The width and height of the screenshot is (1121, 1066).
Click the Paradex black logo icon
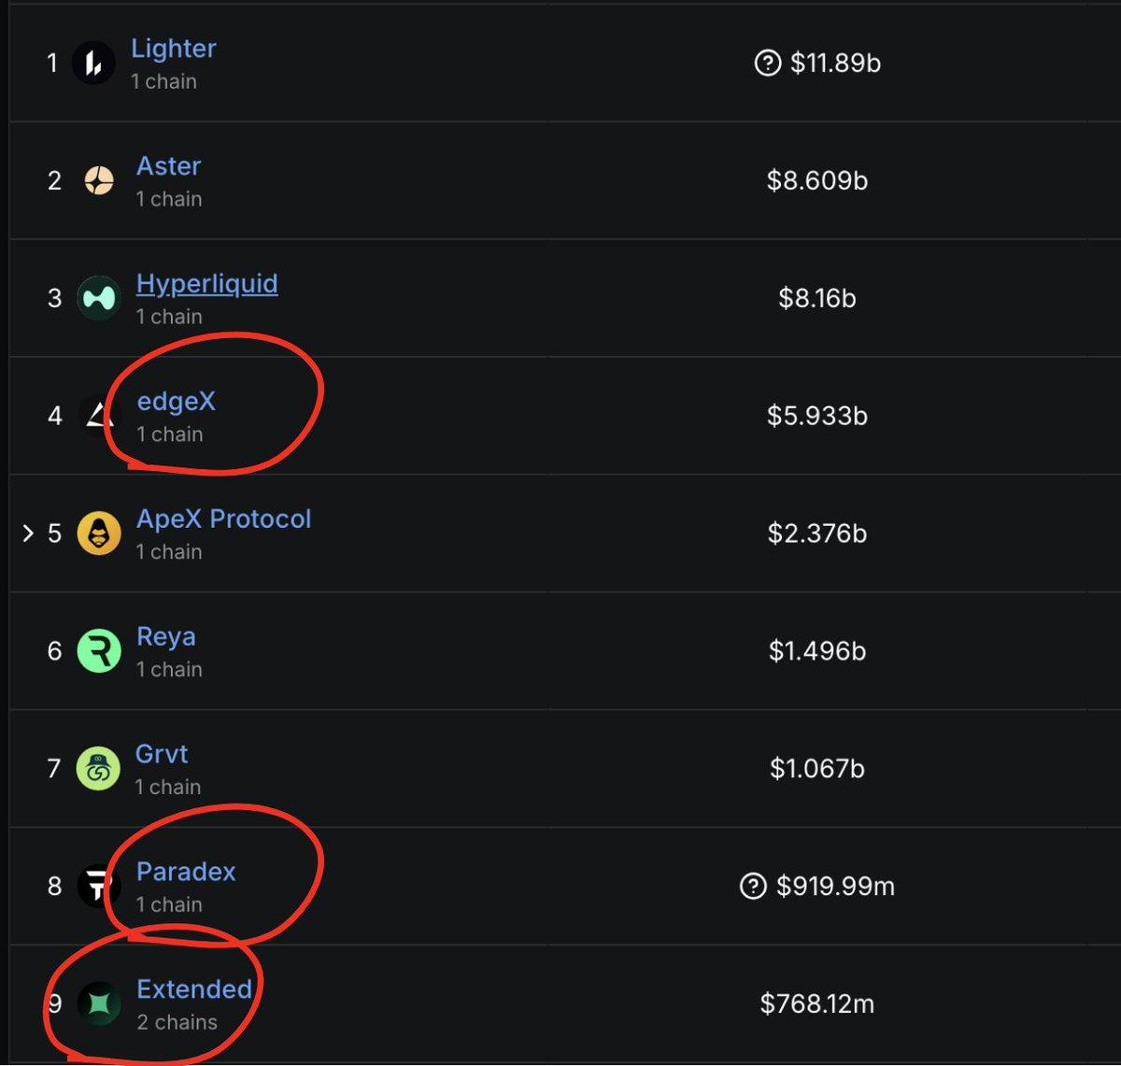click(x=98, y=887)
